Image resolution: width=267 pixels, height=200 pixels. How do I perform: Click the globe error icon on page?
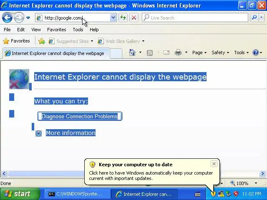[19, 79]
